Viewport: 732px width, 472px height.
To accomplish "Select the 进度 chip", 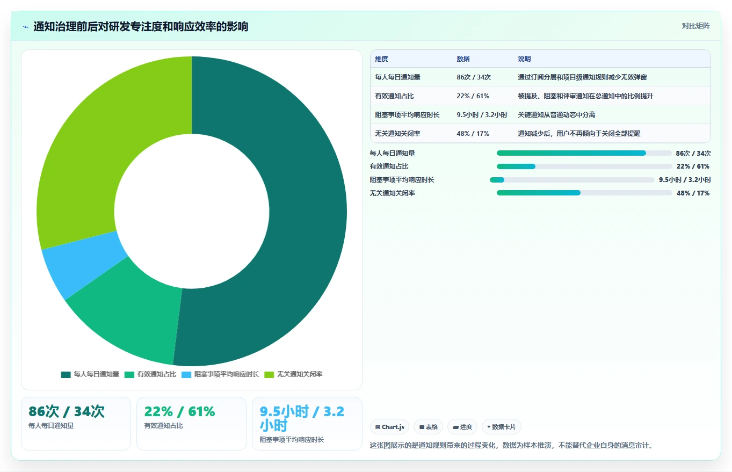I will coord(462,427).
